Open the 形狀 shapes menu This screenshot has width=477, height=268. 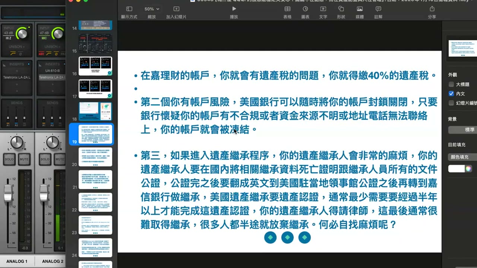[x=341, y=9]
